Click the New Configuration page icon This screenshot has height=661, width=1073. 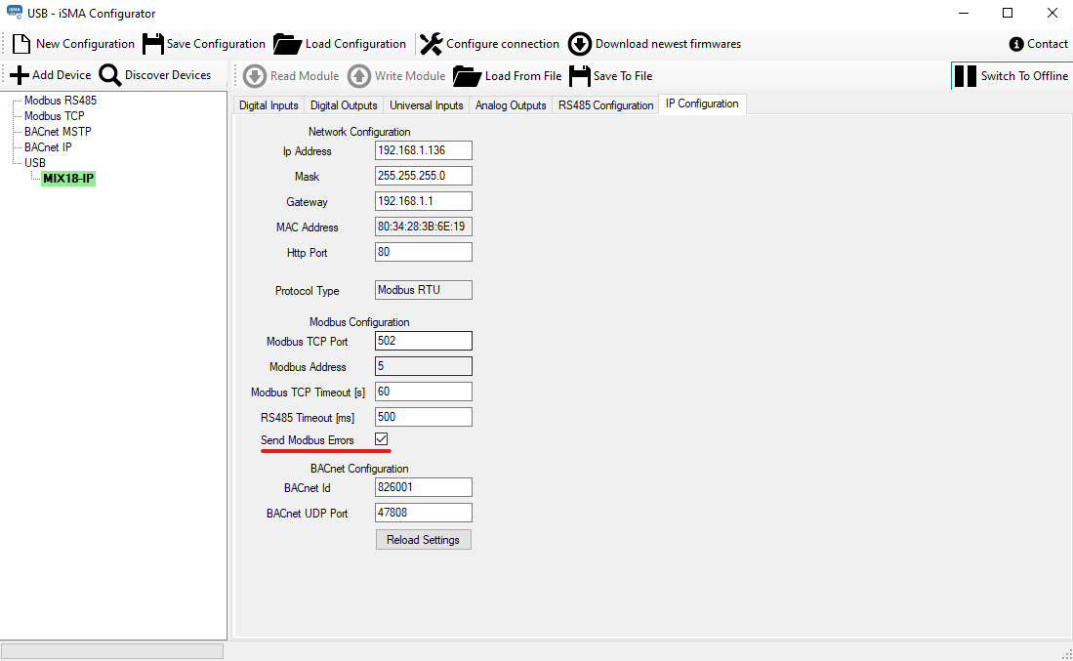pos(21,44)
